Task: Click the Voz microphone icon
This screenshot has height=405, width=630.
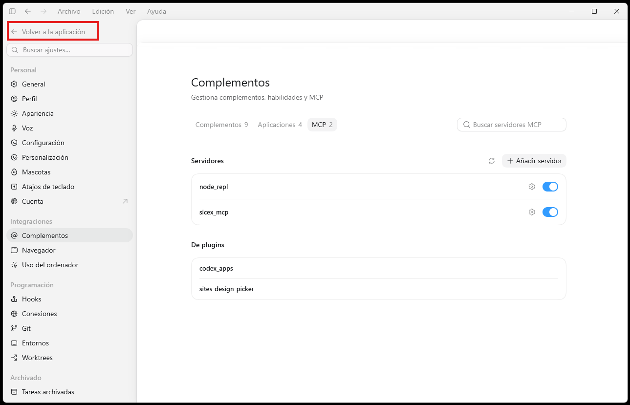Action: 14,128
